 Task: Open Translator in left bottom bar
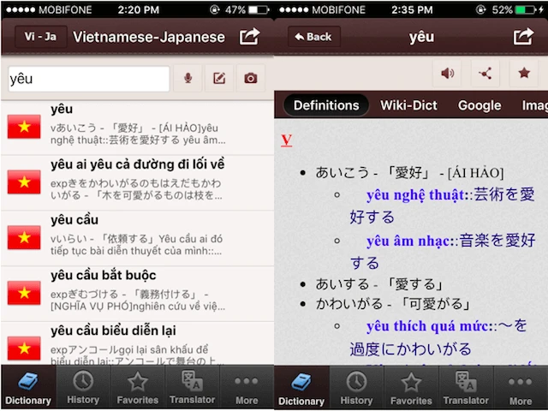click(192, 388)
